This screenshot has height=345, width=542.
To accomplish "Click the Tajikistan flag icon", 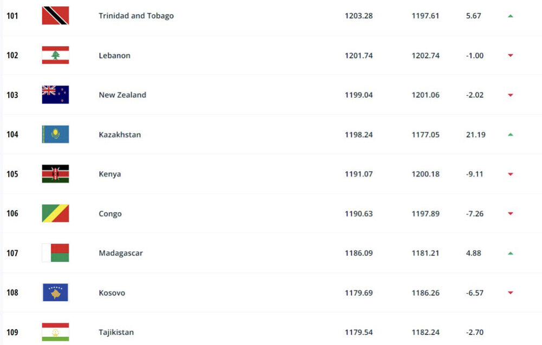I will tap(55, 332).
